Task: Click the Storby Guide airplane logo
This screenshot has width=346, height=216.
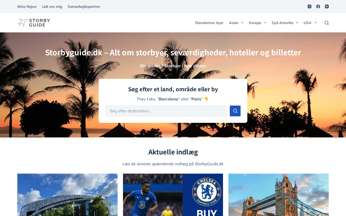Action: pyautogui.click(x=34, y=23)
